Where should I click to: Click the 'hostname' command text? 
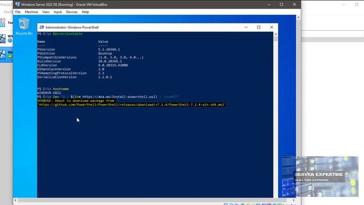tap(61, 89)
